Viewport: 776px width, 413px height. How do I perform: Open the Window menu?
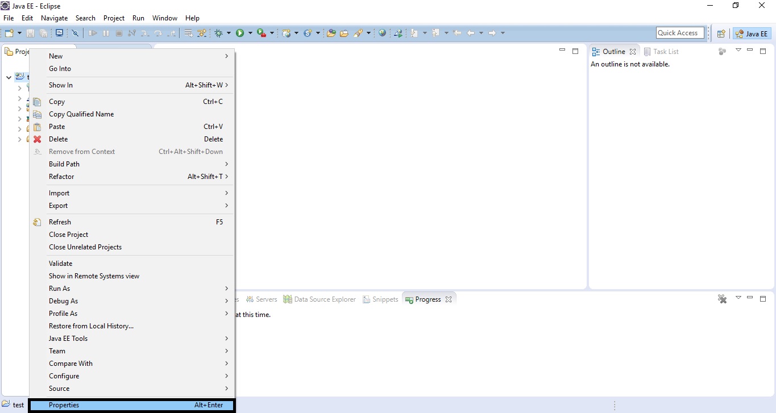click(165, 18)
